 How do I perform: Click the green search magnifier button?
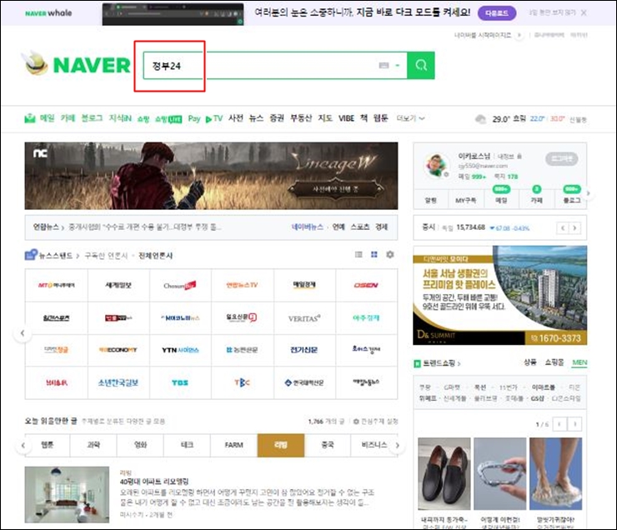click(421, 65)
